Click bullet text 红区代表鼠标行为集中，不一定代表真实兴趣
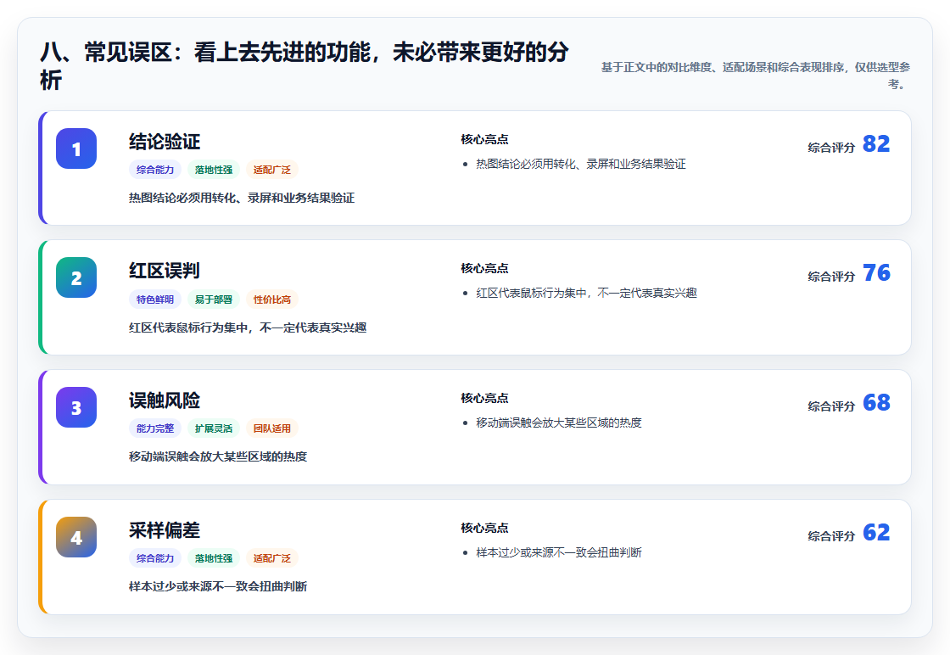This screenshot has height=655, width=950. 586,294
